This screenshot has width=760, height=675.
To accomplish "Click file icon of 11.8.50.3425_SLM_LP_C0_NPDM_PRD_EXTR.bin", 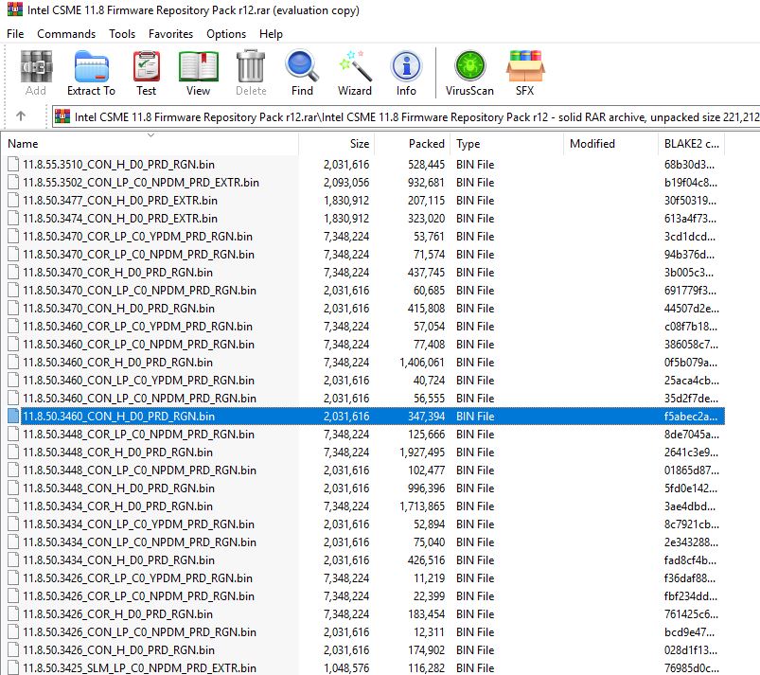I will pyautogui.click(x=13, y=667).
